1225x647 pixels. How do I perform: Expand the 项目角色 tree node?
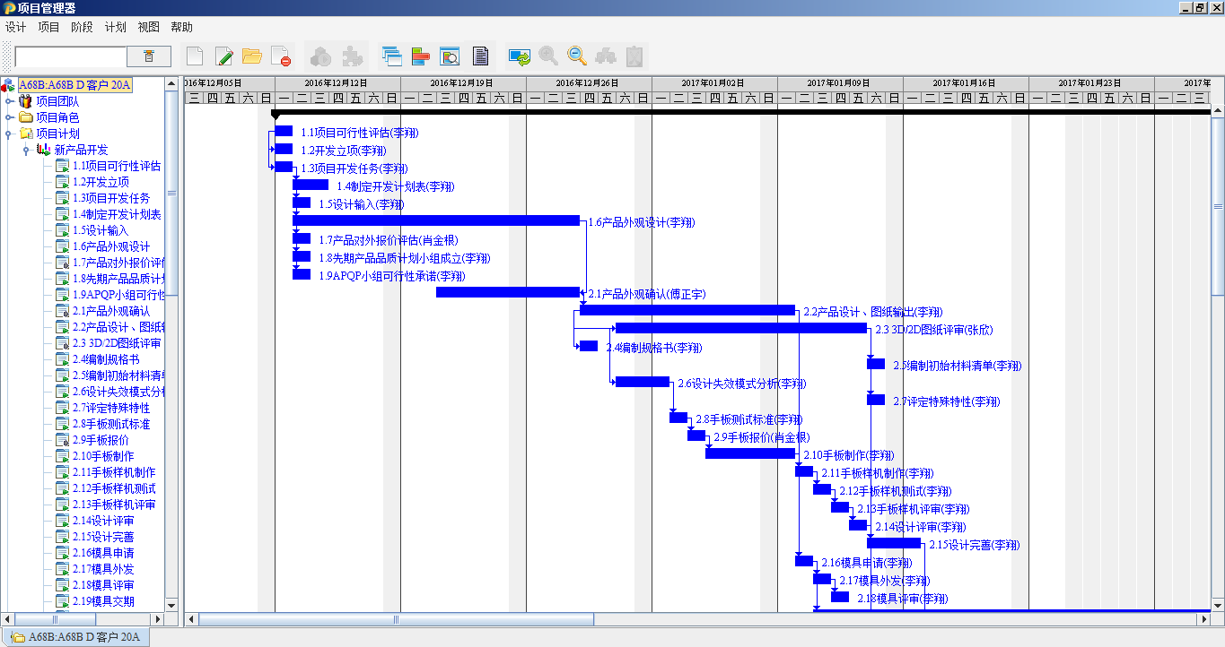(9, 117)
